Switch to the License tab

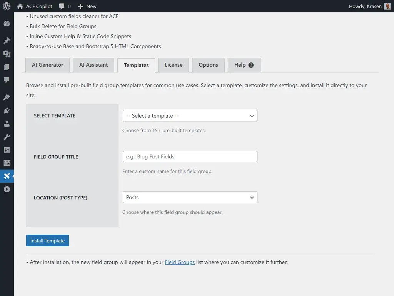coord(173,65)
